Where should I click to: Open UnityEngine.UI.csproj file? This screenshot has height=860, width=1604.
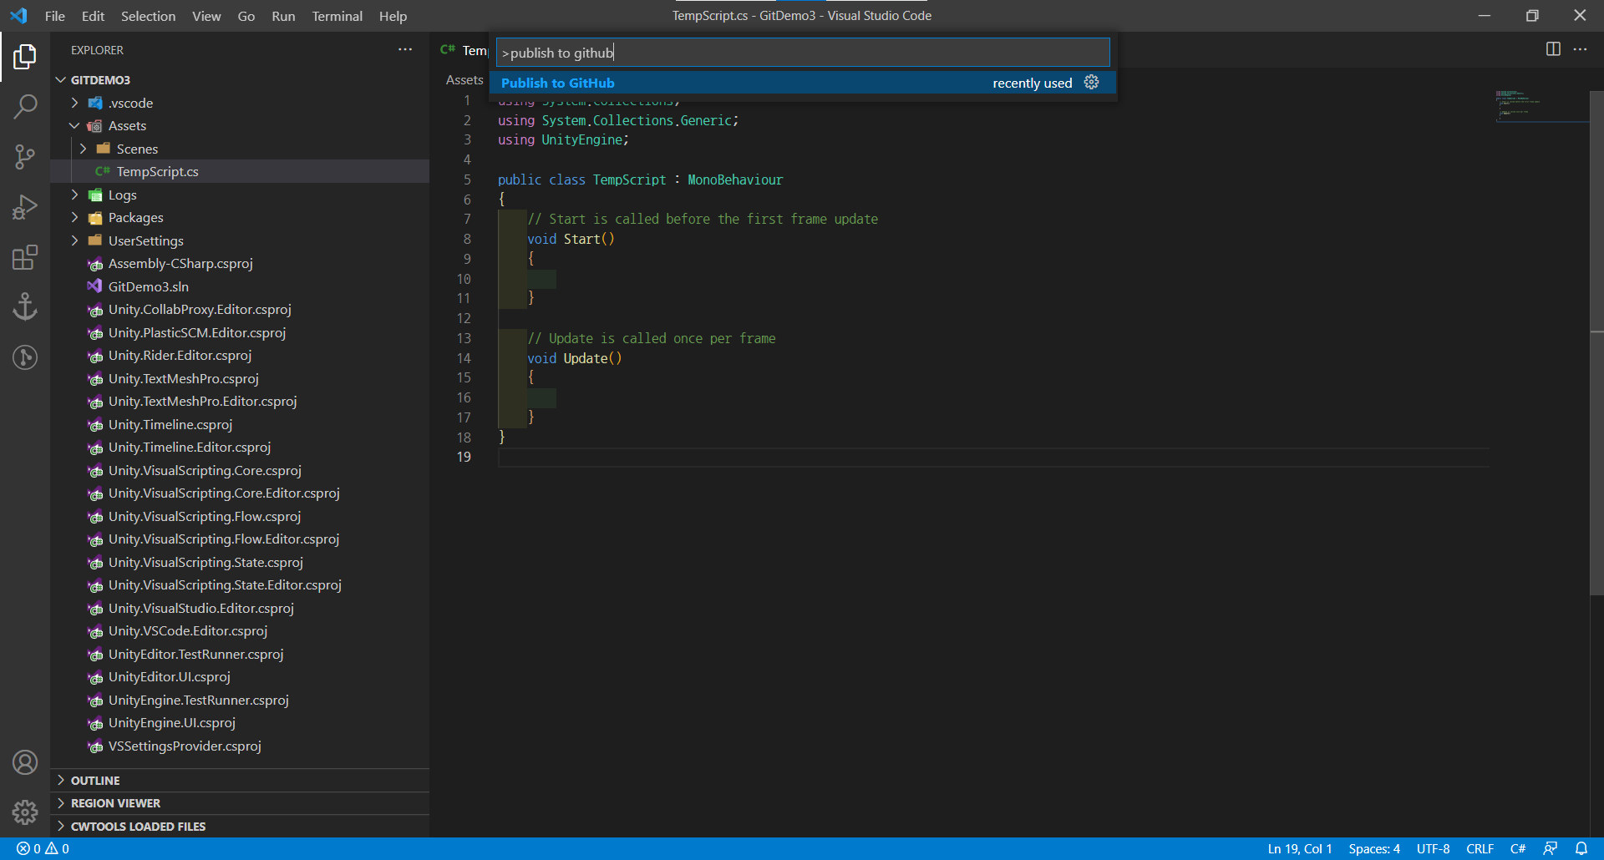click(172, 723)
